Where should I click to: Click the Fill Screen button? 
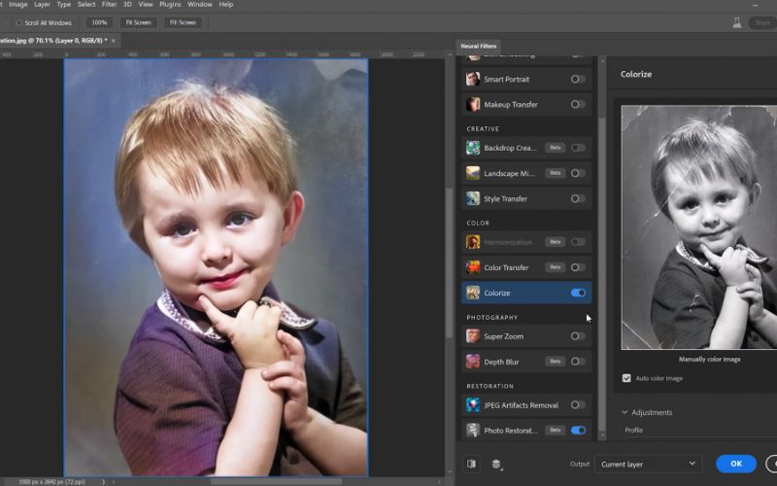click(183, 22)
